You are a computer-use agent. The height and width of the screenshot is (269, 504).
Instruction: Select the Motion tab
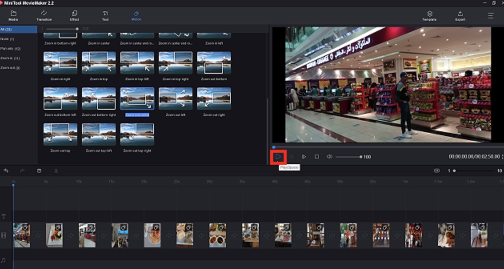(x=136, y=16)
